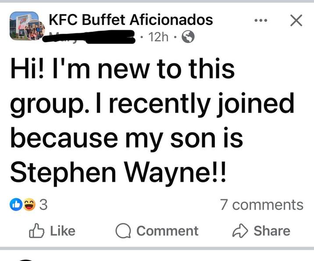Dismiss the post with the X icon
Viewport: 314px width, 261px height.
pyautogui.click(x=296, y=20)
